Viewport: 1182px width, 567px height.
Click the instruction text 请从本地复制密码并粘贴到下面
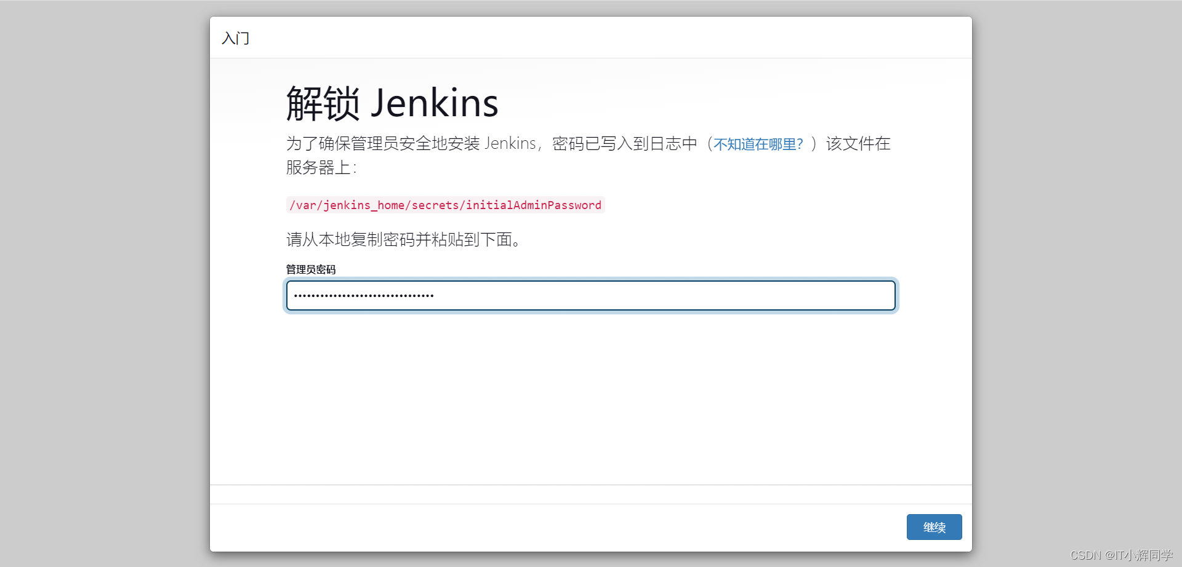(x=403, y=240)
